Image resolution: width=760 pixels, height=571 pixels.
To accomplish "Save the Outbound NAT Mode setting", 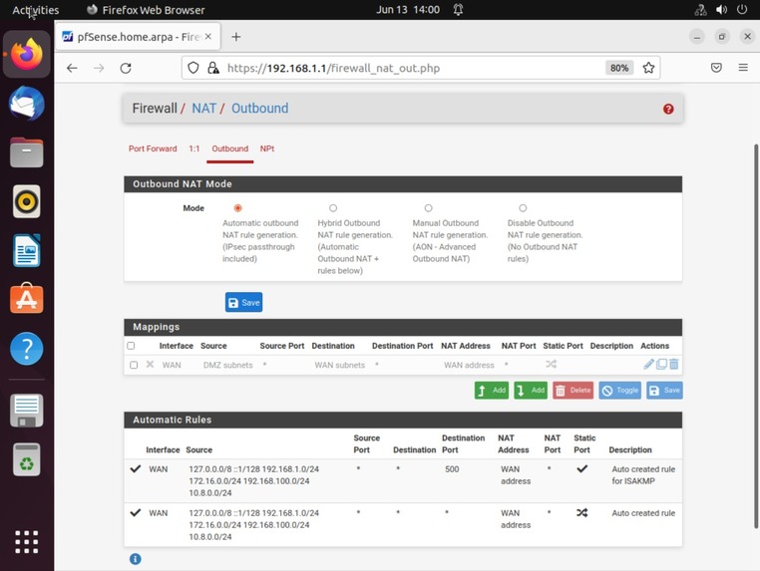I will click(x=243, y=302).
